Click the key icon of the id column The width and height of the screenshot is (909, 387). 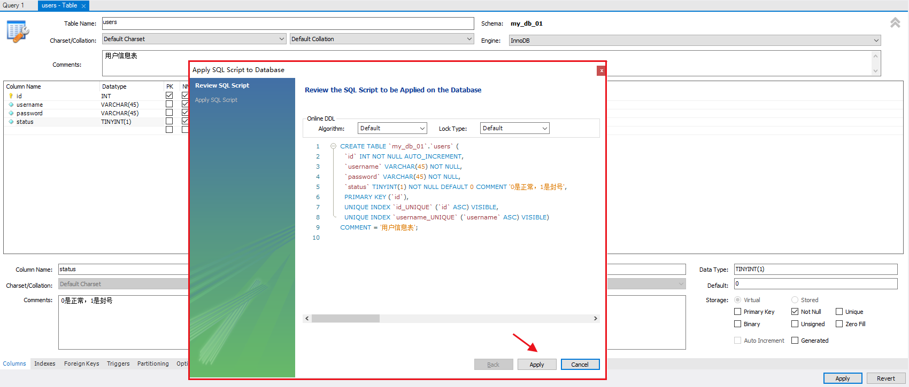(x=11, y=96)
